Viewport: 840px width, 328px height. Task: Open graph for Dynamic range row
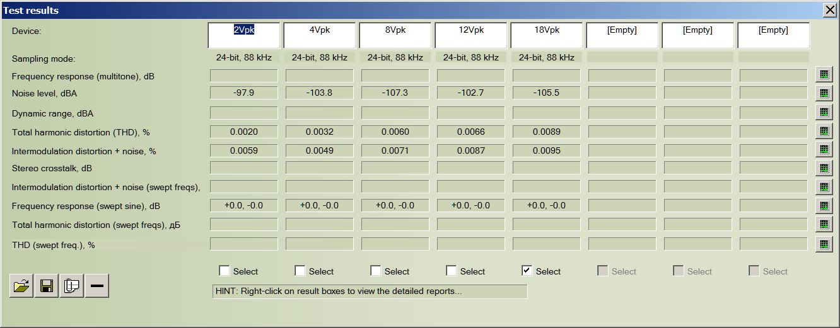tap(823, 112)
